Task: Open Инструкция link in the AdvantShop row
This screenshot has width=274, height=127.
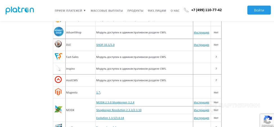Action: (x=201, y=33)
